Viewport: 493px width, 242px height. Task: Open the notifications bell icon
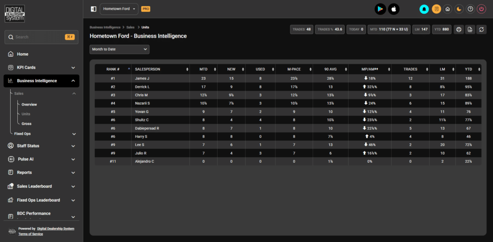tap(424, 9)
